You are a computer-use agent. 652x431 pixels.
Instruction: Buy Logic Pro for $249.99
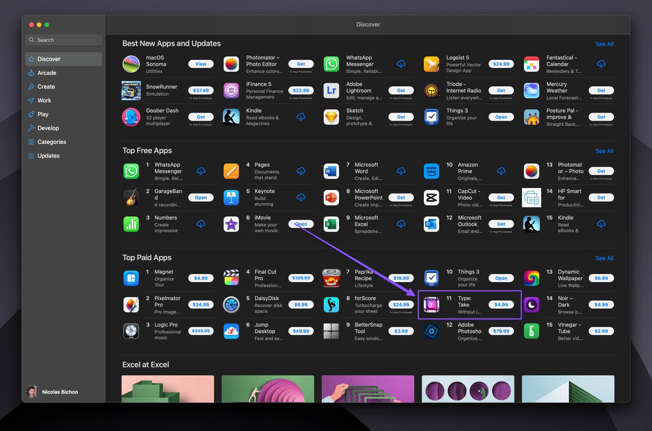point(201,331)
